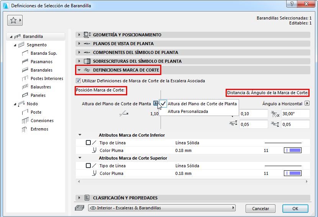The width and height of the screenshot is (318, 217).
Task: Click Superior Color Pluma swatch
Action: click(x=293, y=173)
